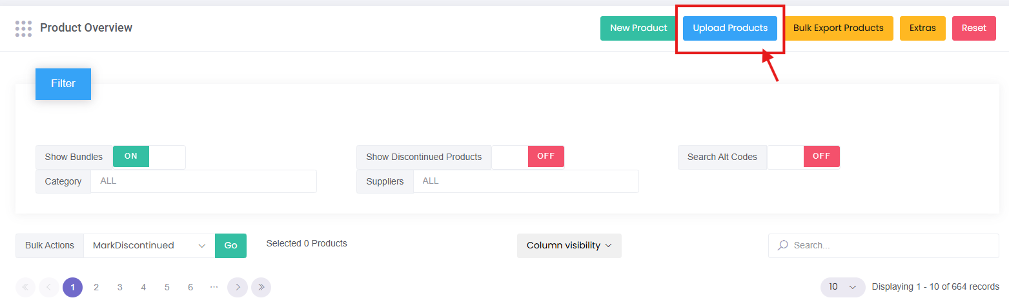Click the New Product button
1009x300 pixels.
coord(638,28)
